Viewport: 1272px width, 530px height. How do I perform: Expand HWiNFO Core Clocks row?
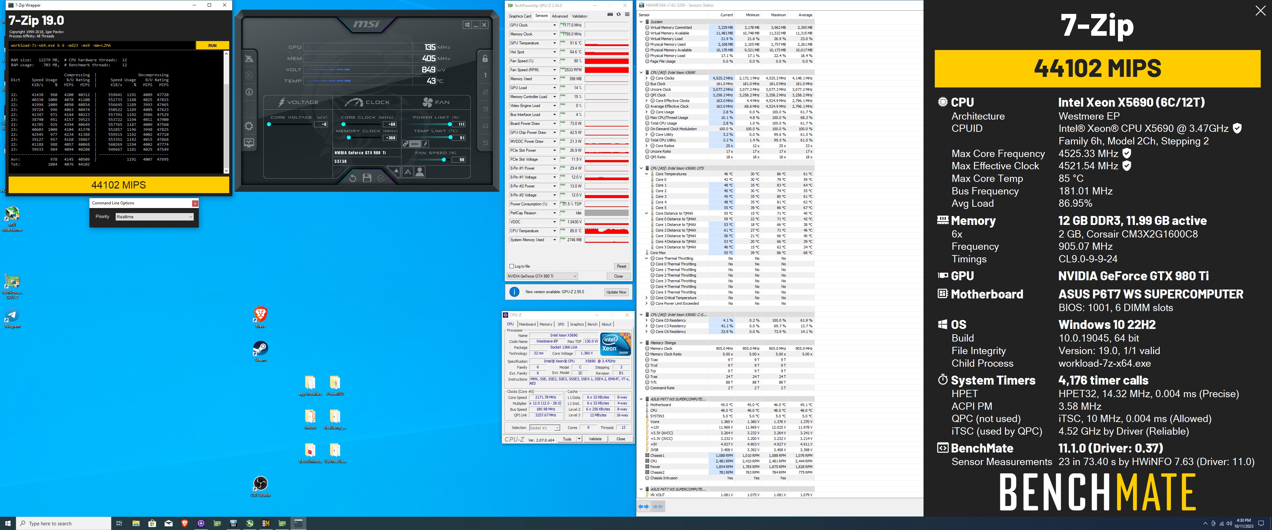646,78
